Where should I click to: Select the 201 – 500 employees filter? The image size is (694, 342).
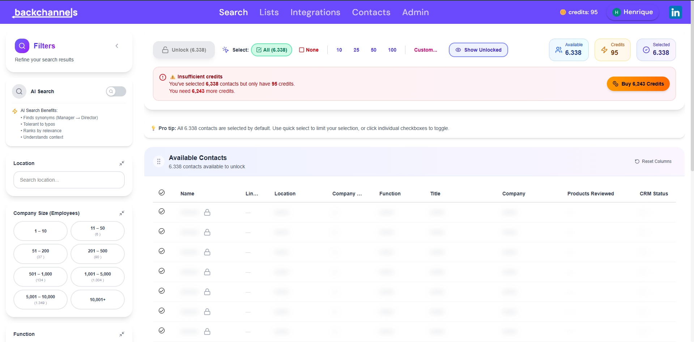click(98, 254)
